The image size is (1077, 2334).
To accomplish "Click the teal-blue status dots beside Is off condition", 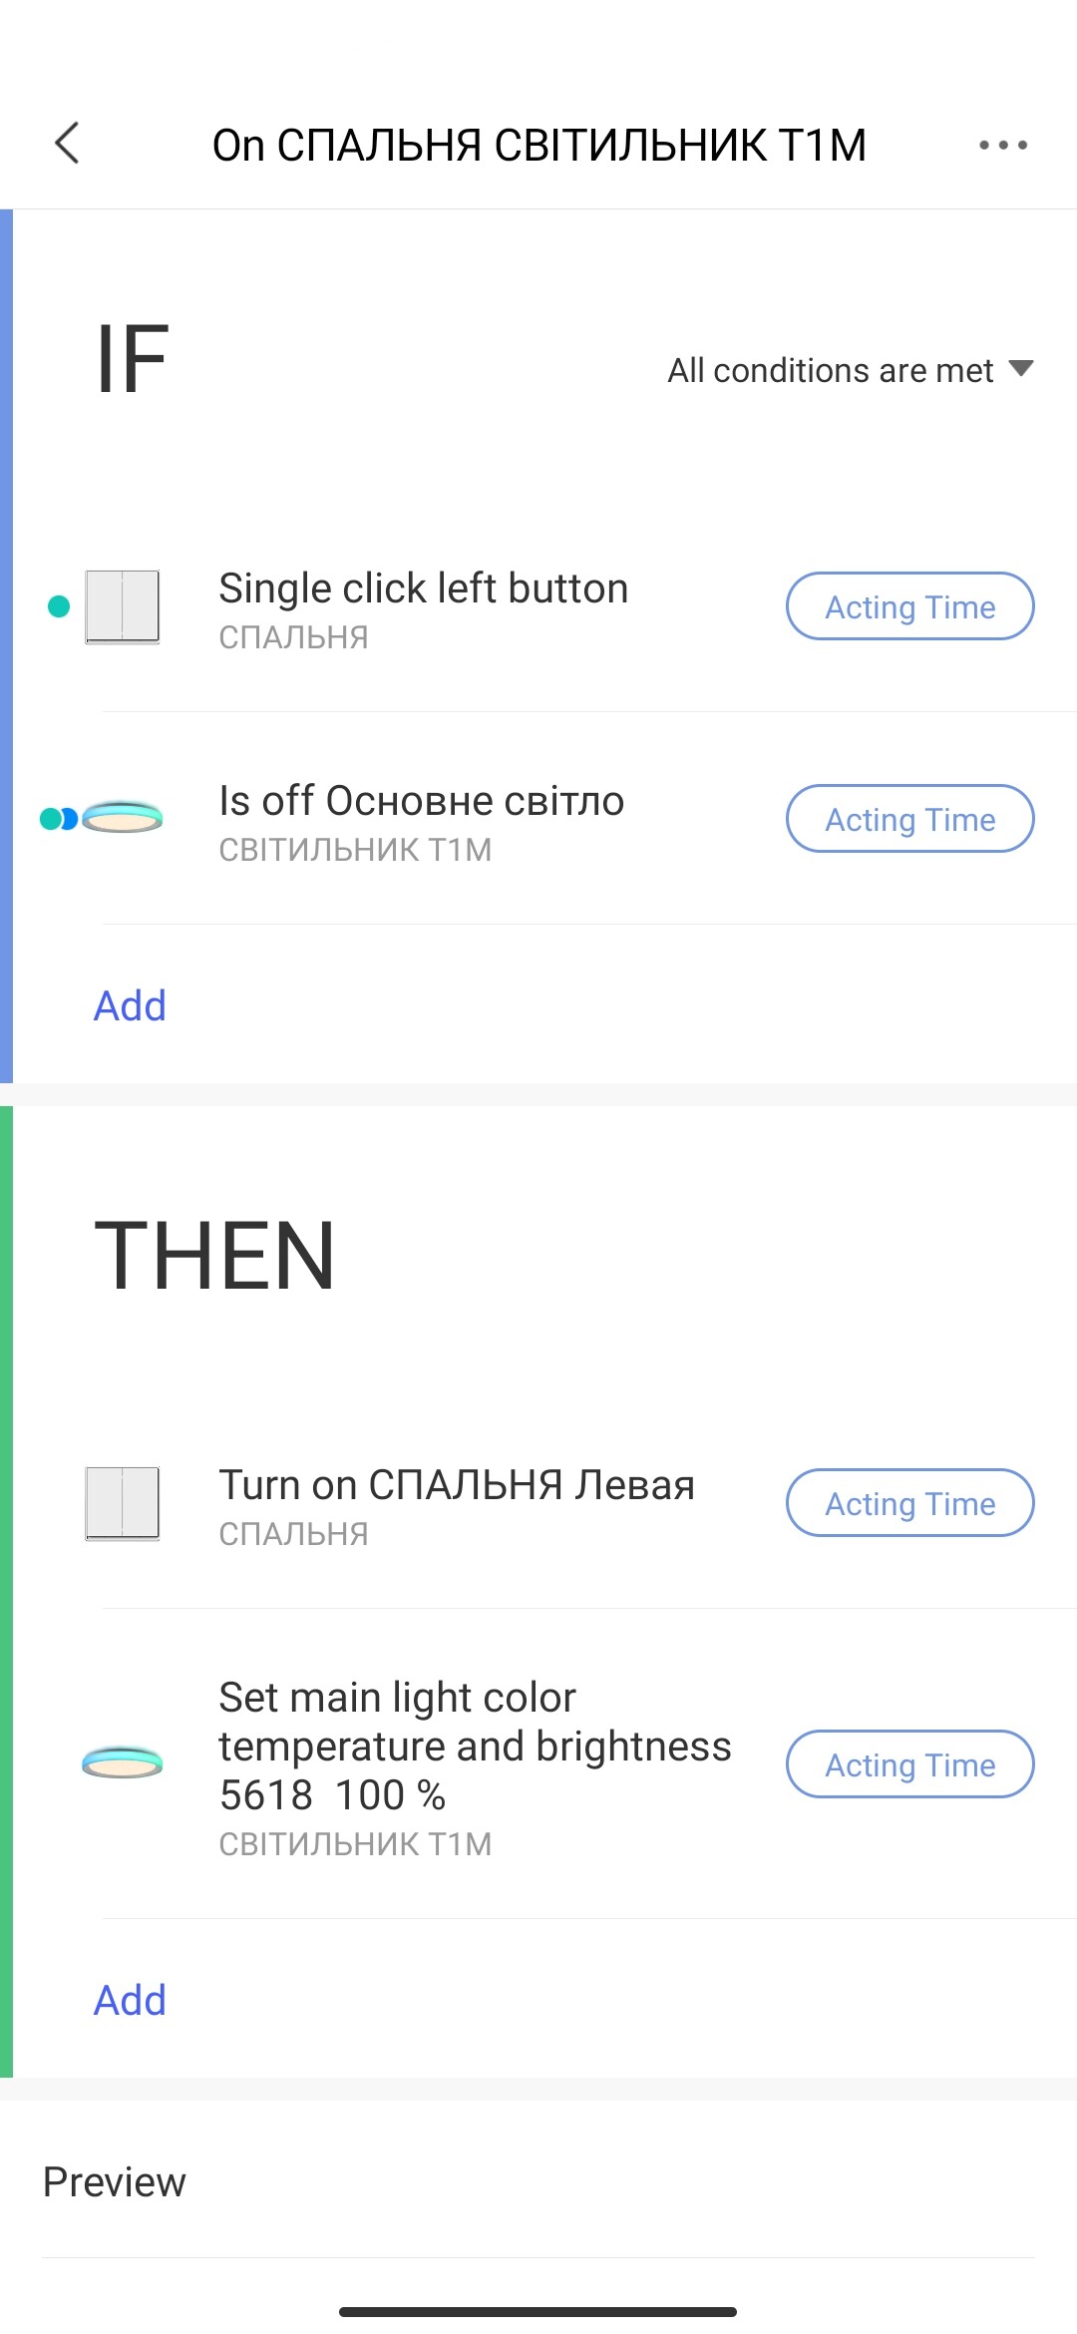I will click(59, 819).
